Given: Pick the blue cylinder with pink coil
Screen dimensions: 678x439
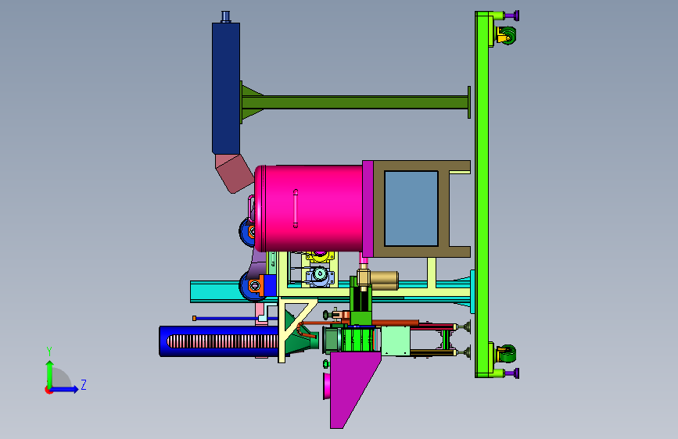Looking at the screenshot, I should 219,341.
